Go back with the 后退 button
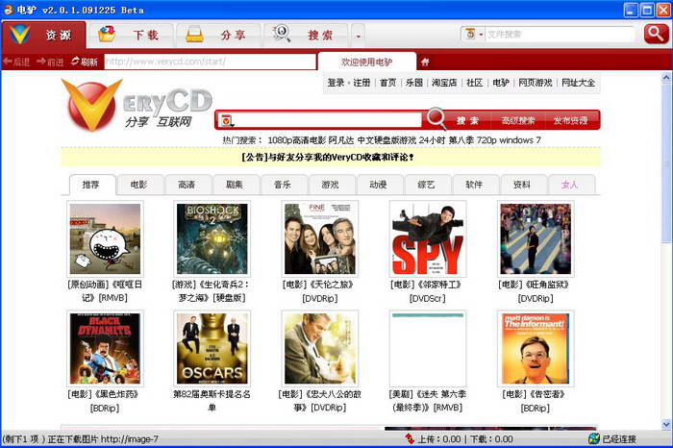Image resolution: width=673 pixels, height=448 pixels. [16, 62]
